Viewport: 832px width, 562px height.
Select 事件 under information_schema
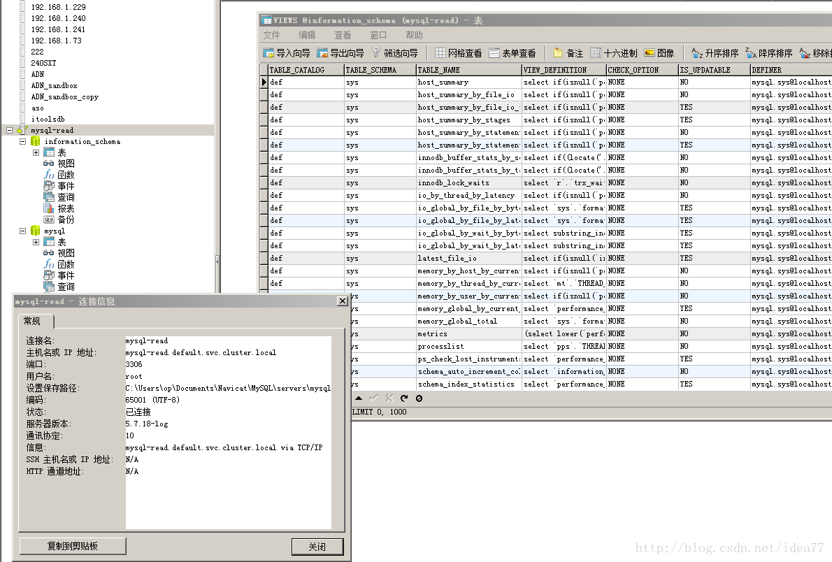click(59, 186)
